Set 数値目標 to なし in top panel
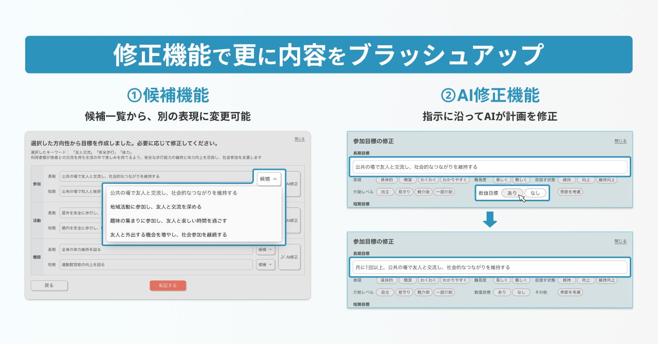The height and width of the screenshot is (344, 658). click(x=535, y=193)
